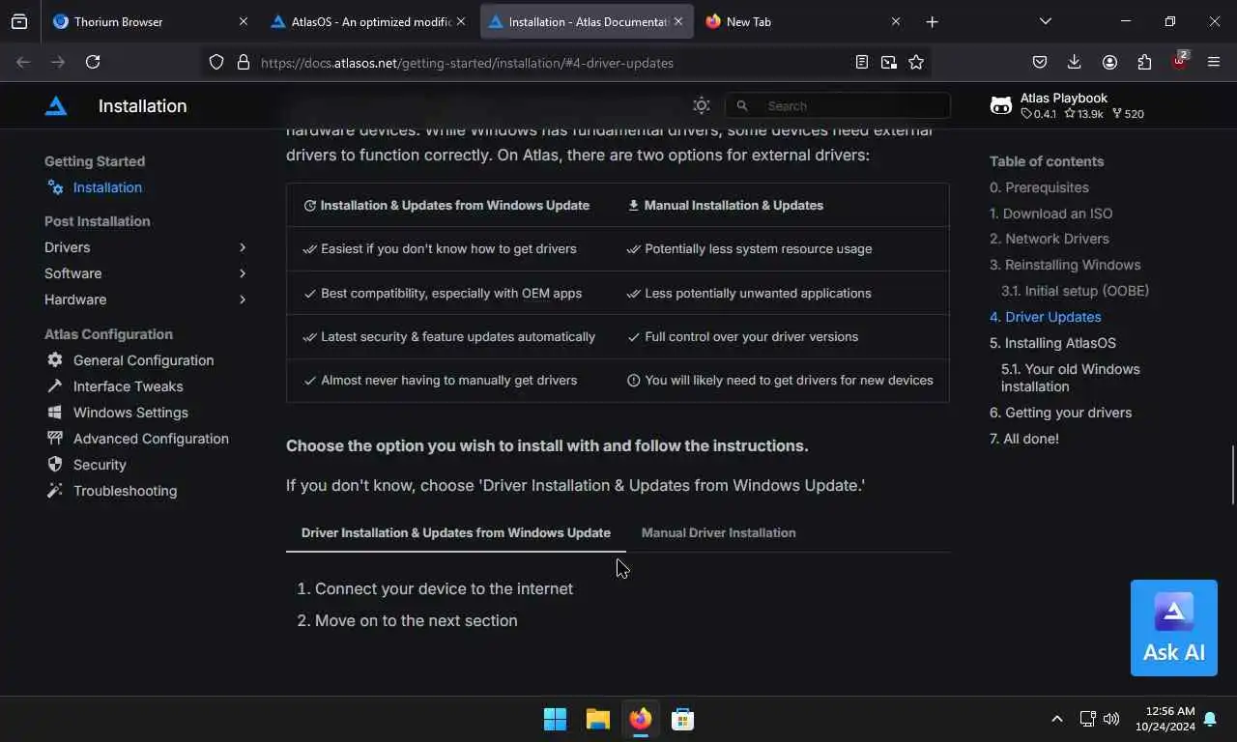The height and width of the screenshot is (742, 1237).
Task: Click the Firefox taskbar icon
Action: pyautogui.click(x=641, y=719)
